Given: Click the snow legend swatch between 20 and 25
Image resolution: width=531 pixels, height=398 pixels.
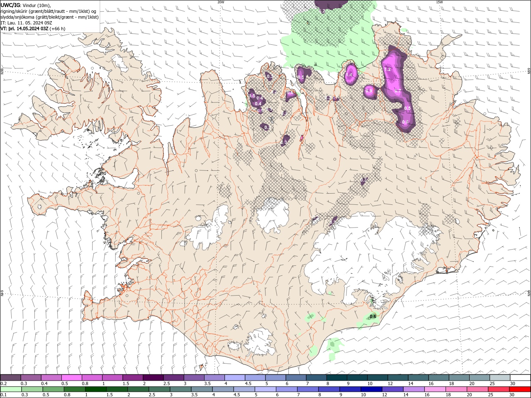Looking at the screenshot, I should [x=480, y=378].
